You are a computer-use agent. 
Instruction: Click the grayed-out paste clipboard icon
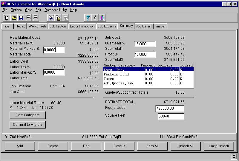pos(65,18)
